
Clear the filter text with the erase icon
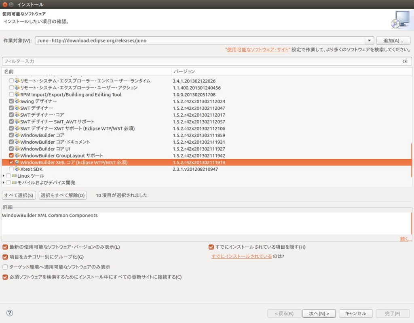click(x=405, y=61)
